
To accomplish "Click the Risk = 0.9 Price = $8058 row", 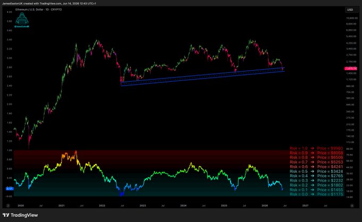I will tap(316, 153).
